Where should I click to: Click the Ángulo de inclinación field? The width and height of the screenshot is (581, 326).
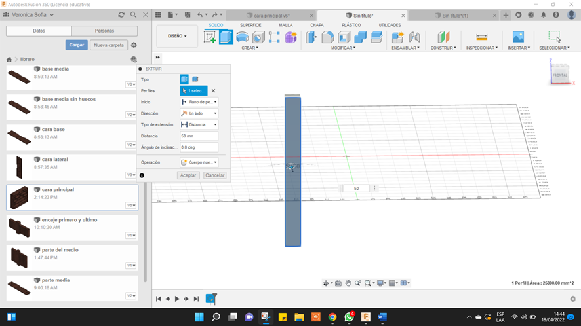tap(199, 147)
